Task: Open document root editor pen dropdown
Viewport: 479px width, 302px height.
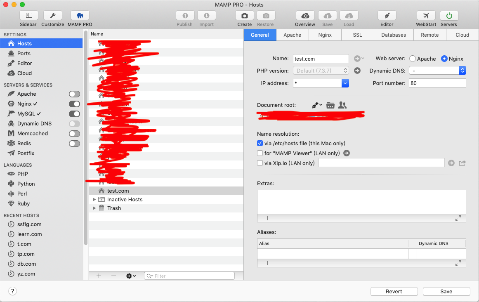Action: click(317, 105)
